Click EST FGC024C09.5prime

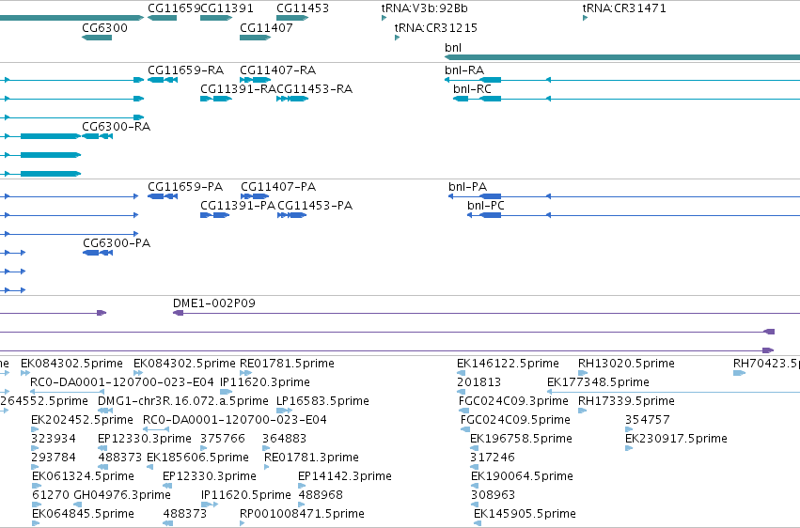click(515, 420)
